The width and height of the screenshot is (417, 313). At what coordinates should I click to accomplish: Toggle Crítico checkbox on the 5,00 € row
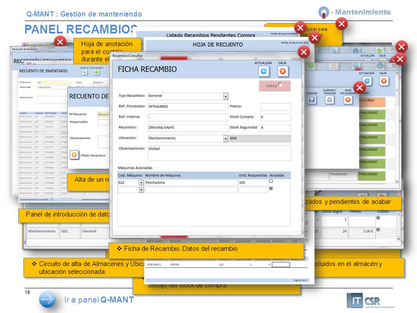tap(378, 230)
